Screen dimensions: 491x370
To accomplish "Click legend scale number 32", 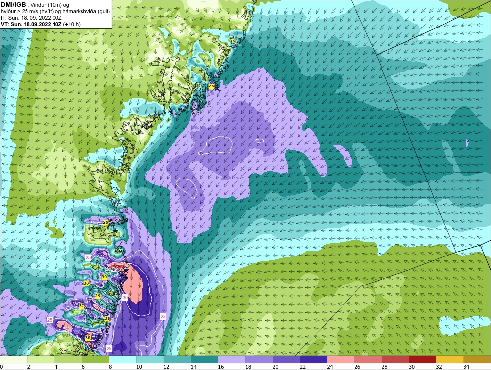I will click(438, 367).
